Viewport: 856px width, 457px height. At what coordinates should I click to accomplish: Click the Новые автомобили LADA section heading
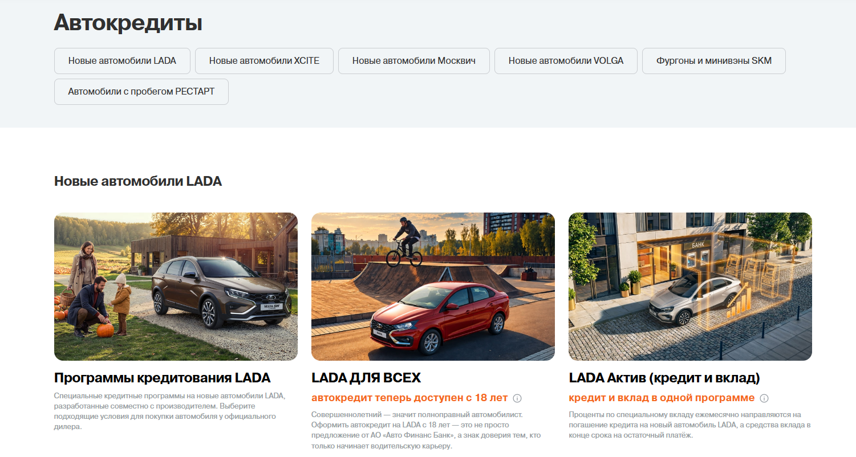click(138, 181)
